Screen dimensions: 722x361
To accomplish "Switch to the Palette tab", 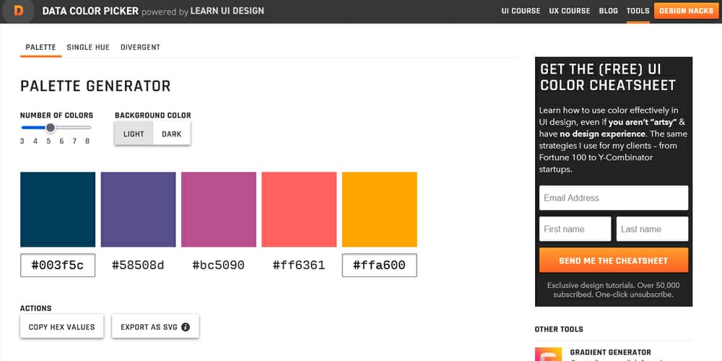I will click(x=40, y=48).
